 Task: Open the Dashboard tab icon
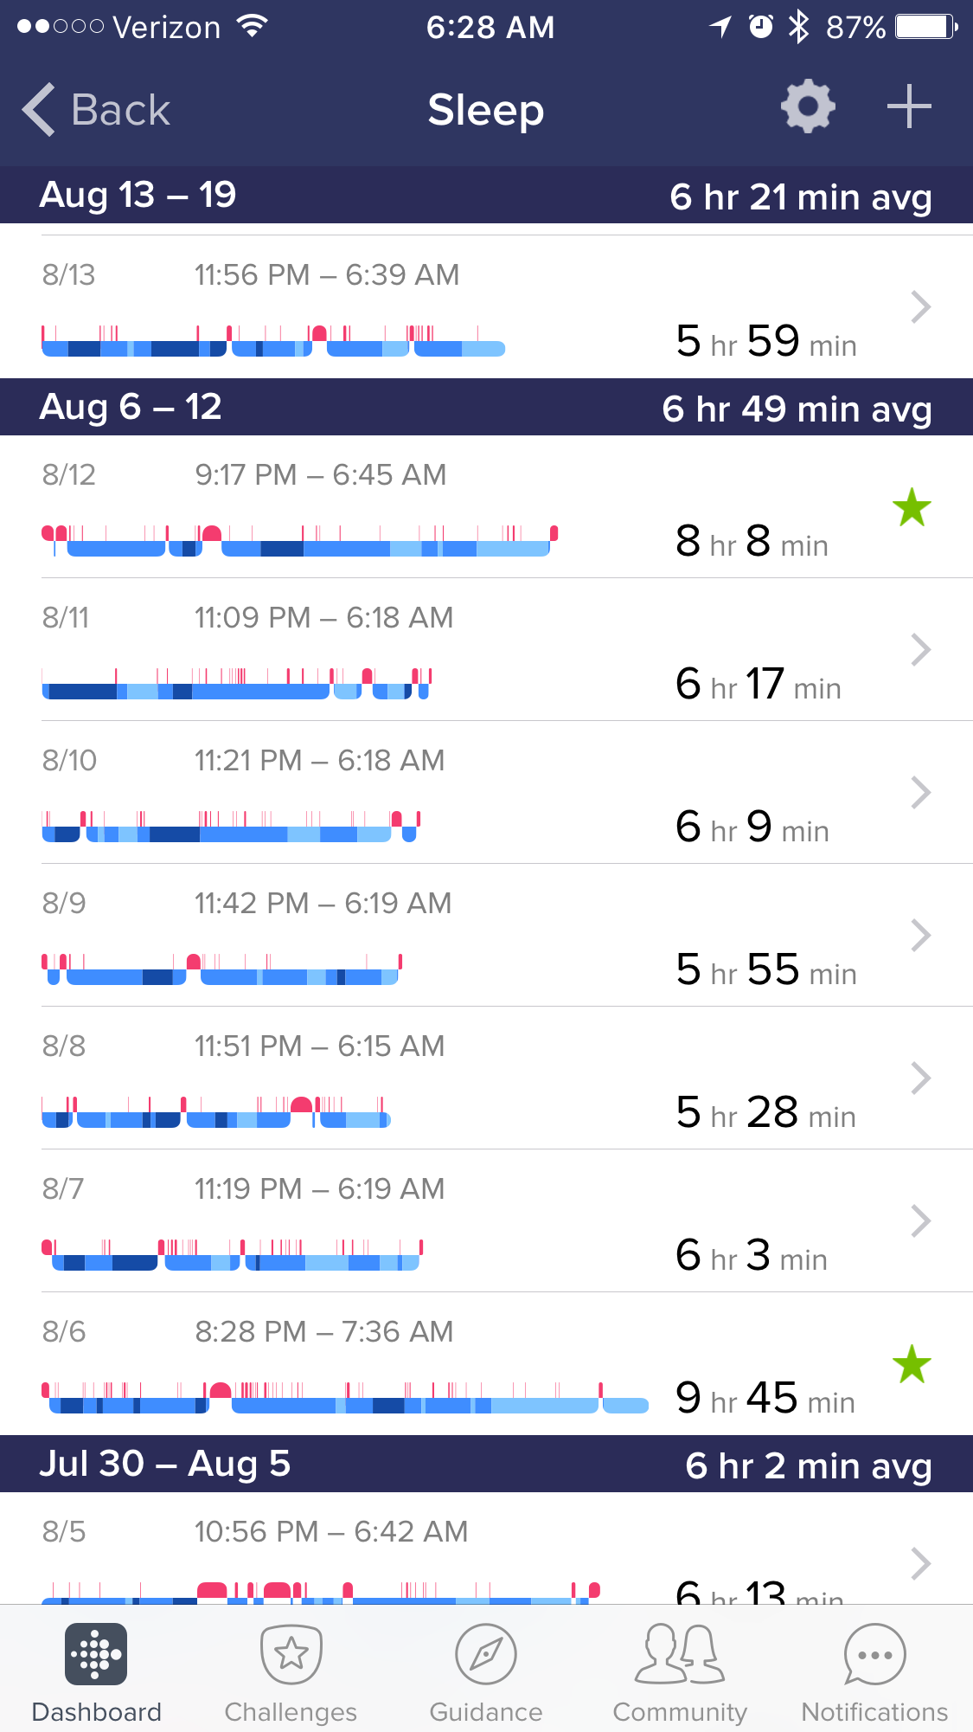tap(96, 1655)
